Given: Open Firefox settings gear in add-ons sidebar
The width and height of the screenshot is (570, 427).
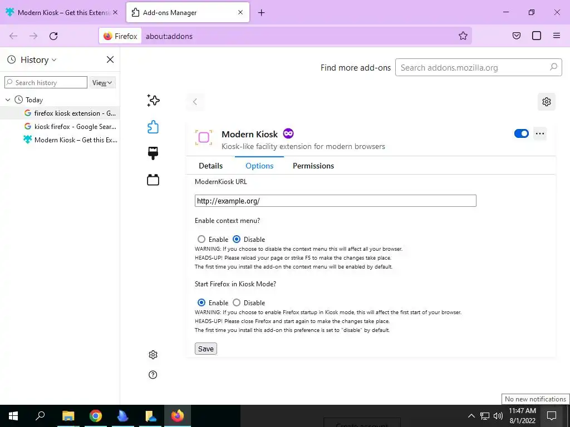Looking at the screenshot, I should (153, 355).
